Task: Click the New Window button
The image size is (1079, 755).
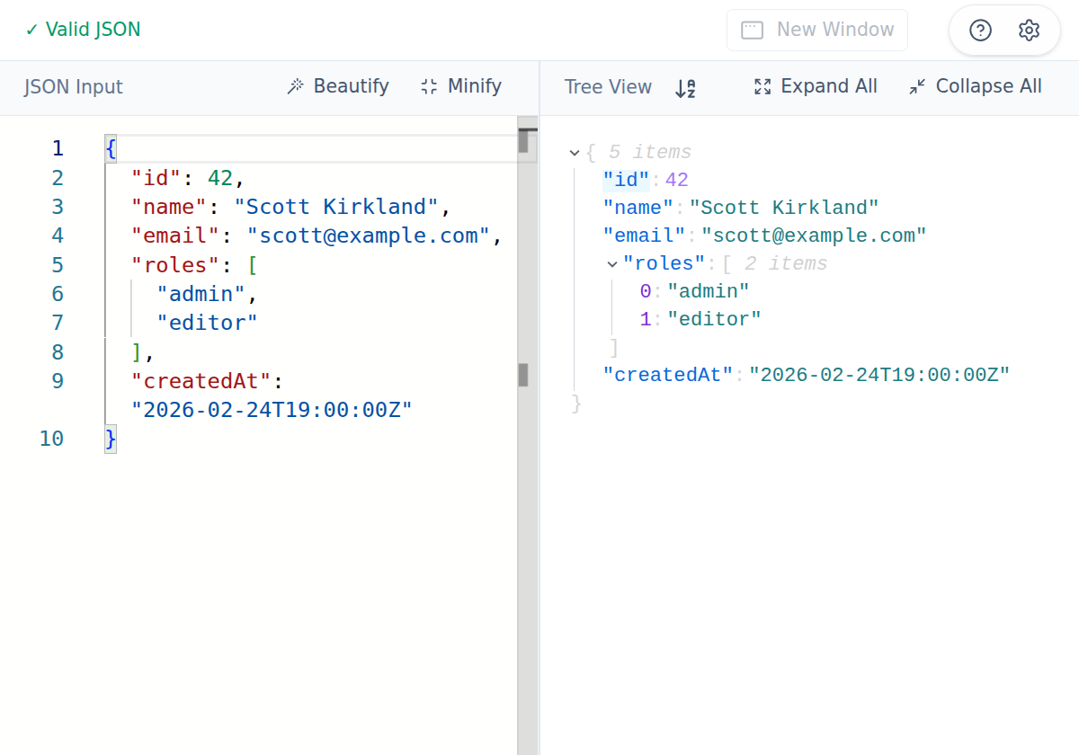Action: (x=816, y=30)
